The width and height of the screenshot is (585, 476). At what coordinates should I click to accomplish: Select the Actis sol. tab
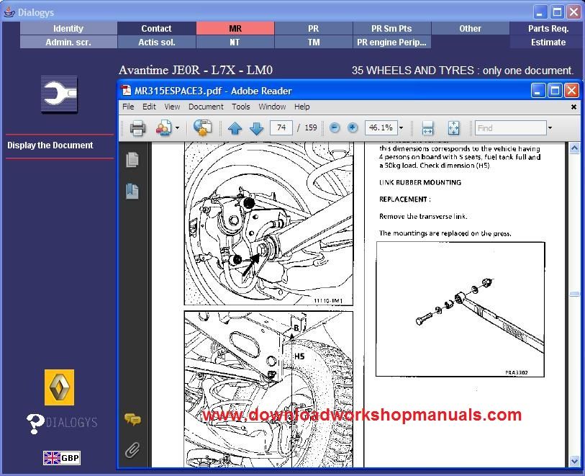tap(156, 42)
